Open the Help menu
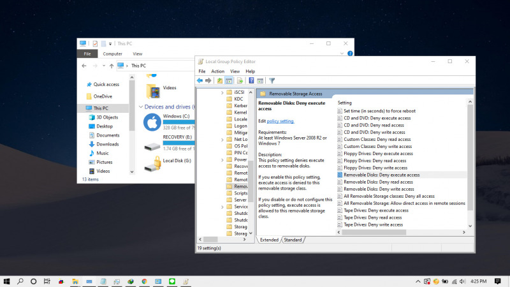The width and height of the screenshot is (510, 287). click(x=250, y=71)
